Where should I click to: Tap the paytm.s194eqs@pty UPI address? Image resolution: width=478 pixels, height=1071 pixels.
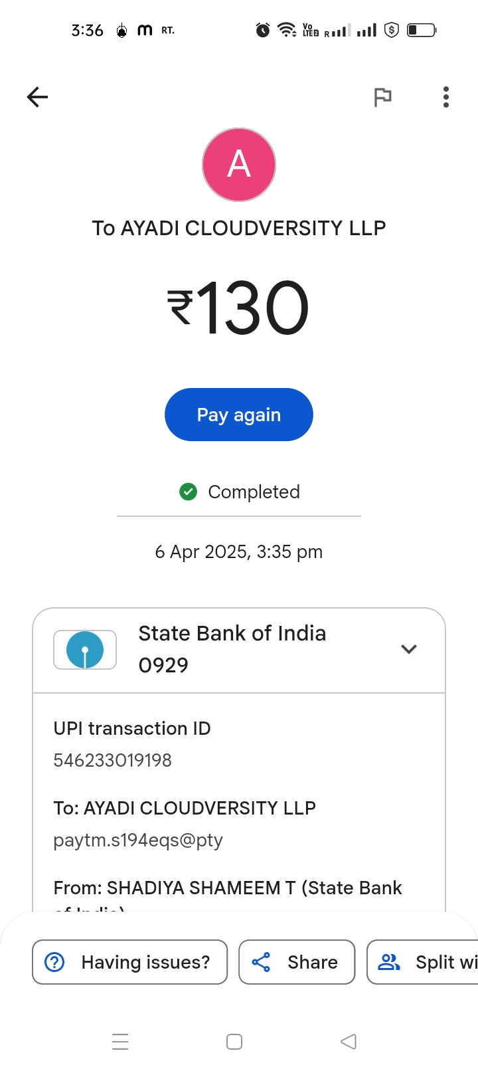(138, 840)
